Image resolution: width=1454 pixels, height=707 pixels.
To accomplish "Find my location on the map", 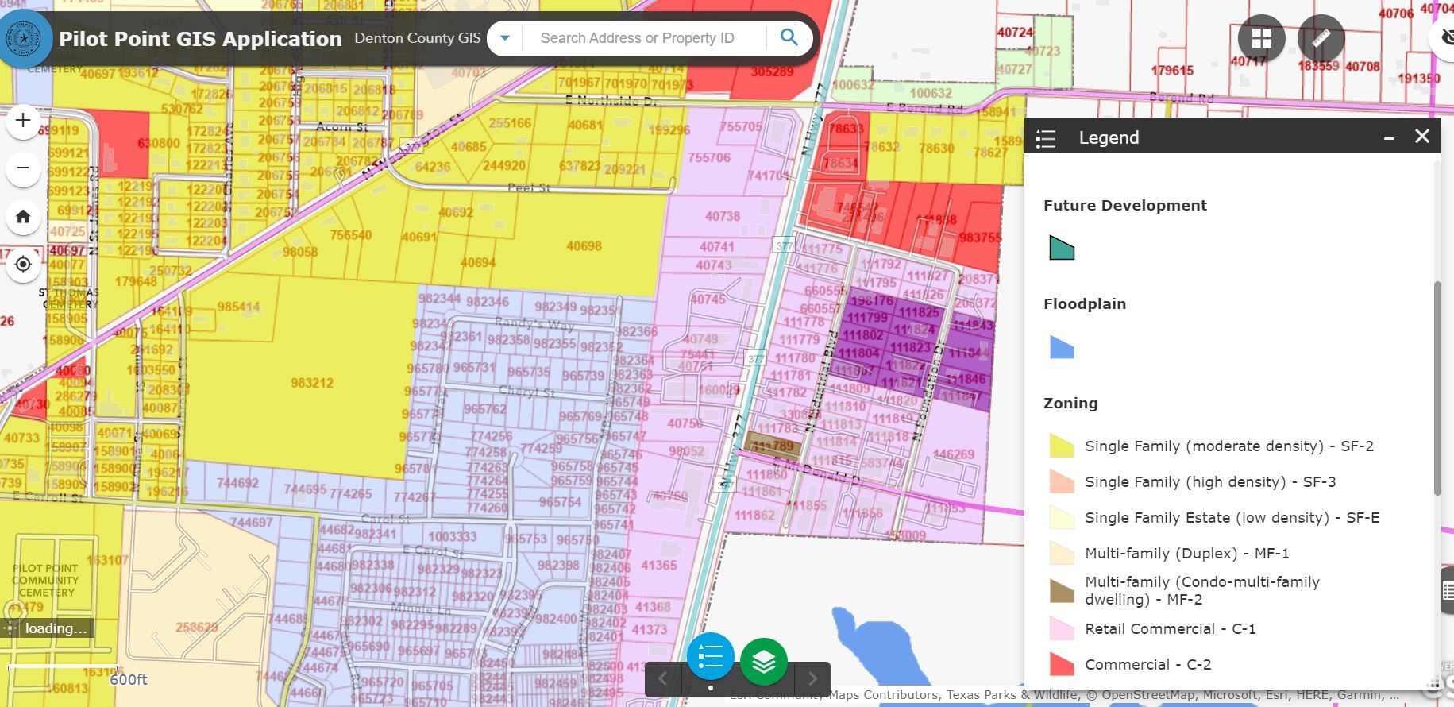I will pos(23,265).
